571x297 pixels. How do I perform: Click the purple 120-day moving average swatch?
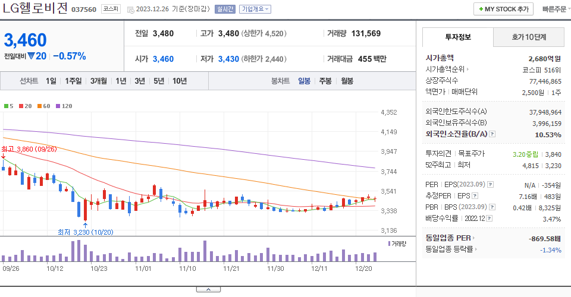pyautogui.click(x=58, y=106)
